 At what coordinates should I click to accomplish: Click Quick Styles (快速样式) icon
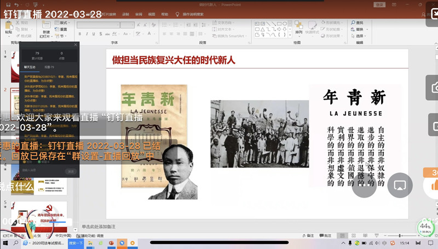312,27
